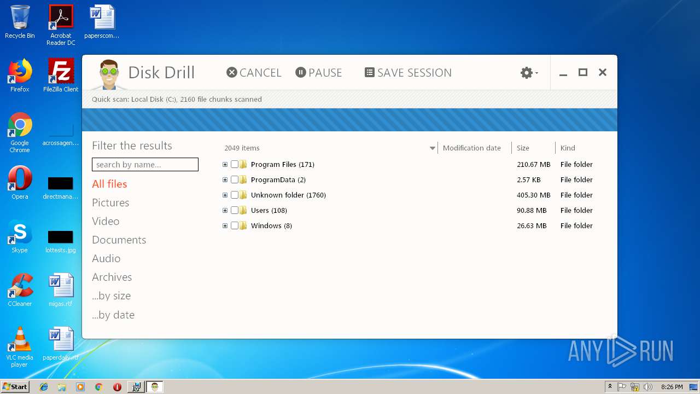
Task: Click the sort arrow beside items column
Action: (x=433, y=148)
